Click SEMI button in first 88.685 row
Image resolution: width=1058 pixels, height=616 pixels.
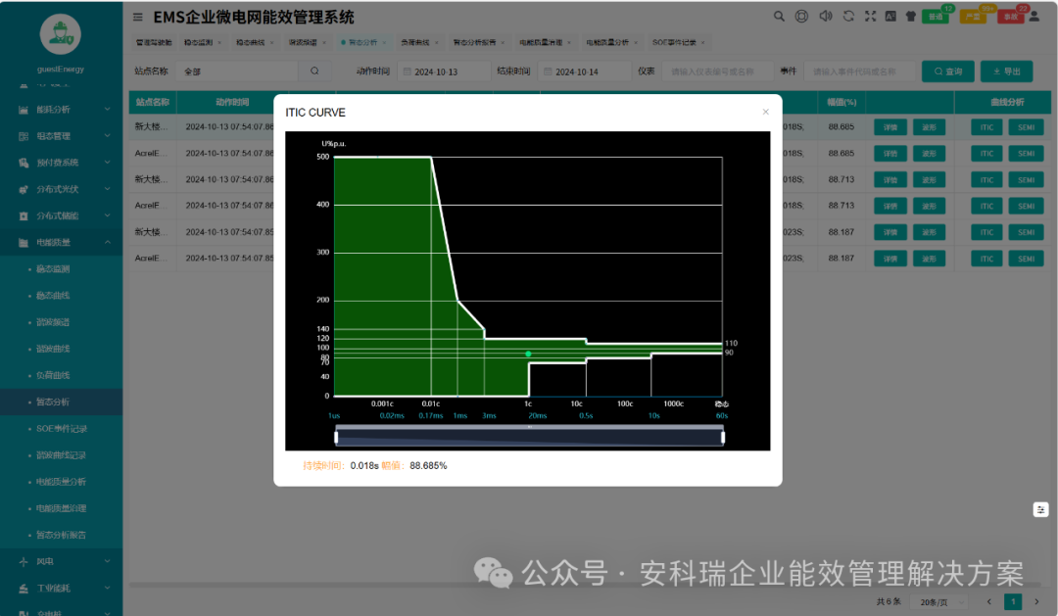click(x=1026, y=127)
